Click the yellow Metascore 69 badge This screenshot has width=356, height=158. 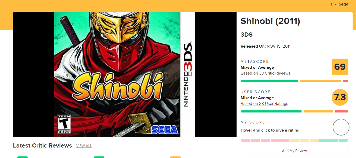click(340, 67)
